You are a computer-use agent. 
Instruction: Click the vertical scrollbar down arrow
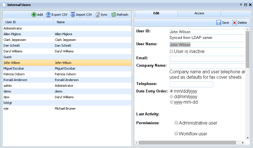[247, 138]
